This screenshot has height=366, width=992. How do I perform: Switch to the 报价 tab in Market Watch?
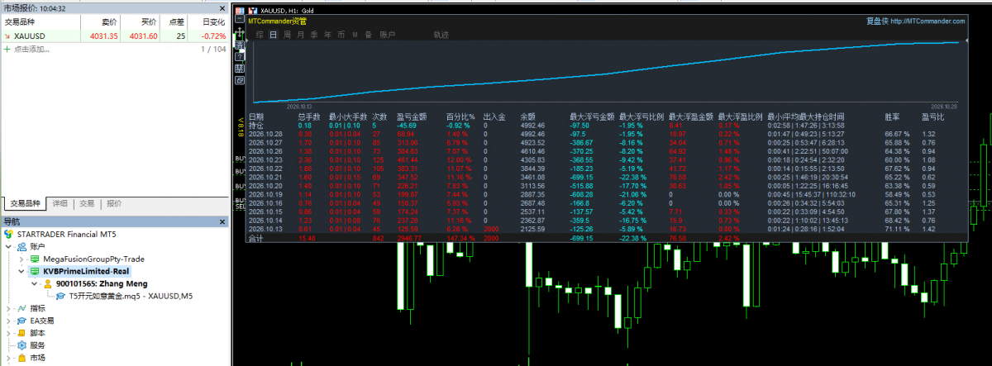coord(114,203)
